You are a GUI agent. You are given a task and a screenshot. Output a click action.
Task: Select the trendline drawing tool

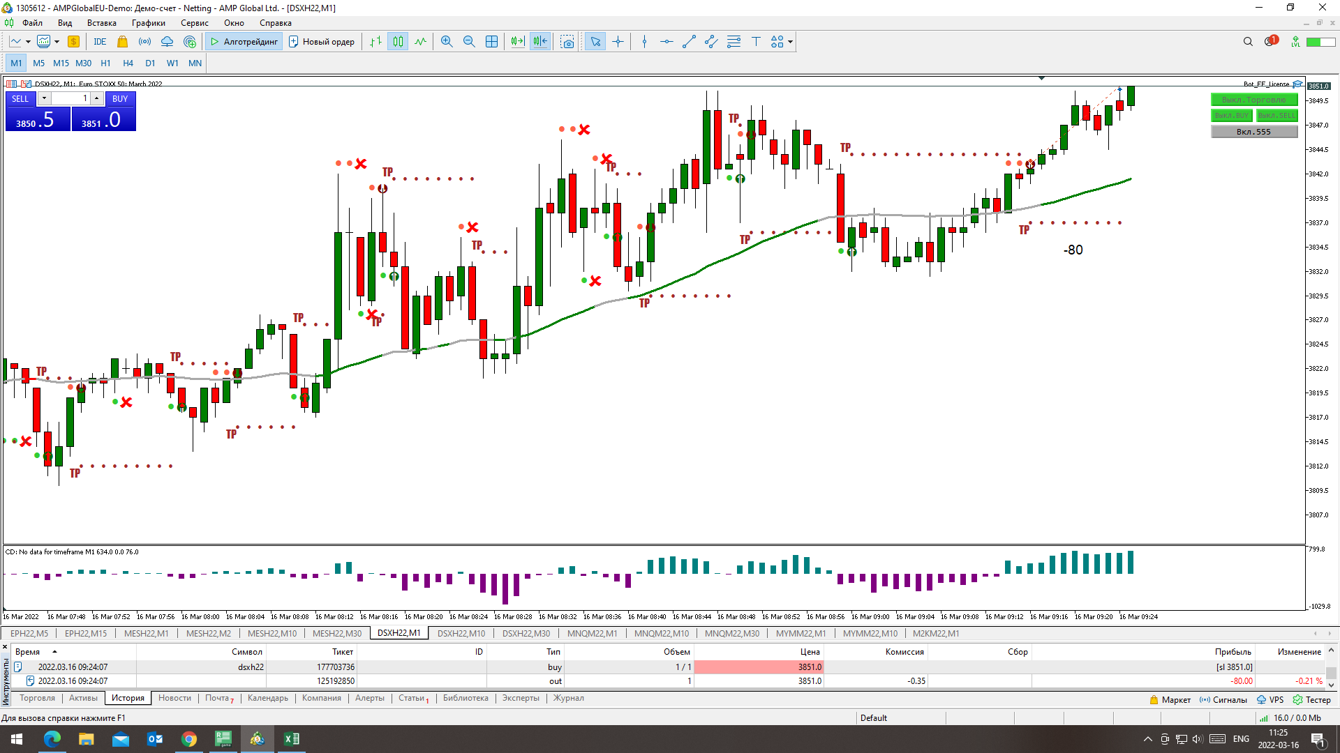point(689,42)
